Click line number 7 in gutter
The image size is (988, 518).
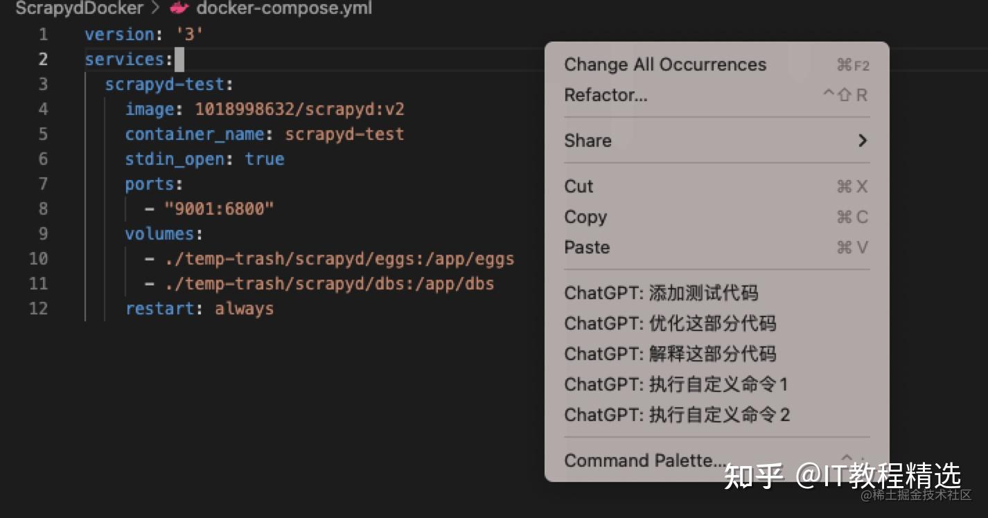[43, 184]
